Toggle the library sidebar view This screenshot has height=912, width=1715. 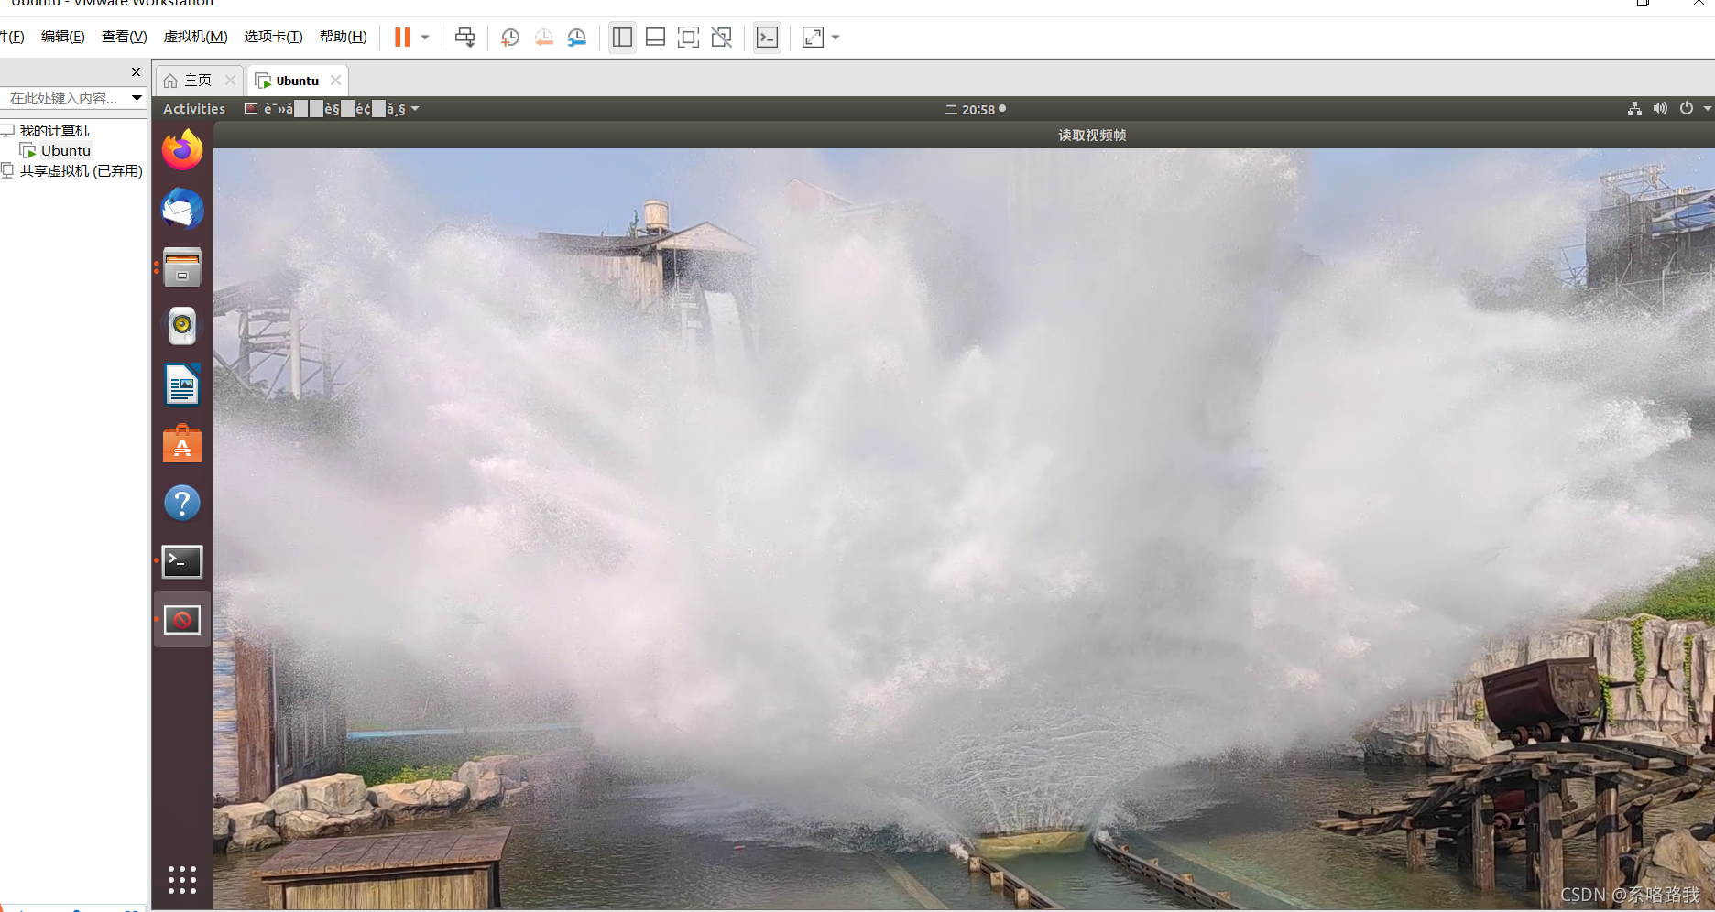[622, 38]
